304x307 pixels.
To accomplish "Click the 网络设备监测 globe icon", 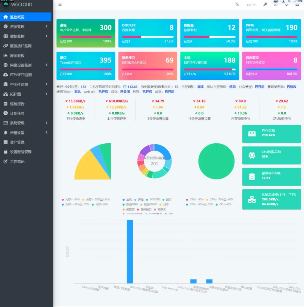I will pos(6,65).
